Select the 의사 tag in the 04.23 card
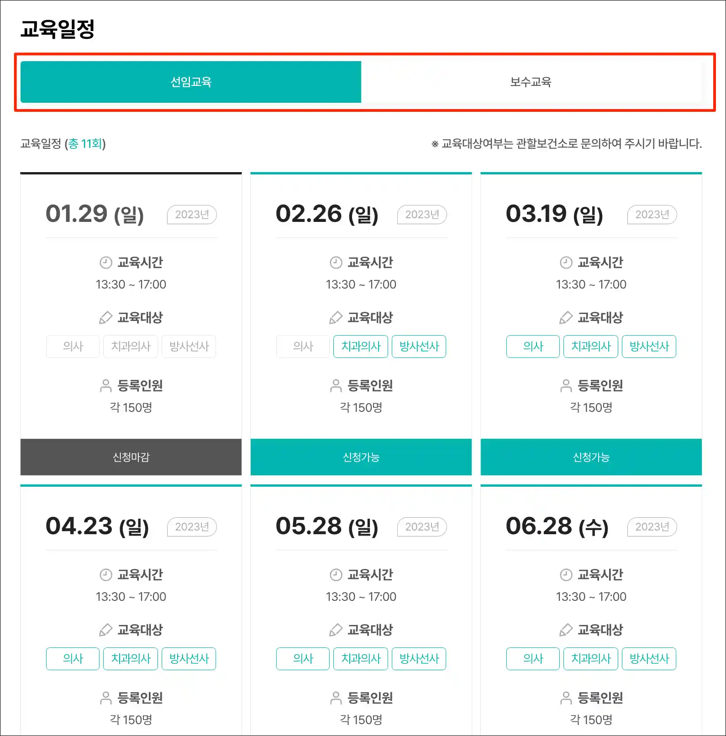The height and width of the screenshot is (736, 726). tap(73, 659)
